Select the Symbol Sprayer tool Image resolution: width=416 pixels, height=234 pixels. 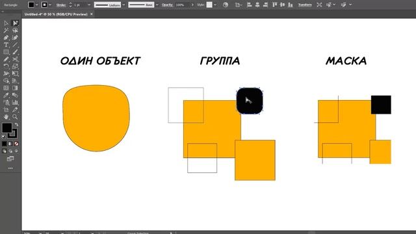pos(6,103)
